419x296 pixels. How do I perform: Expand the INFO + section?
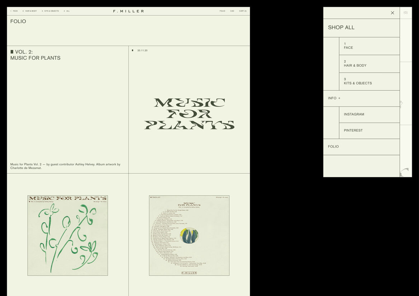coord(334,98)
